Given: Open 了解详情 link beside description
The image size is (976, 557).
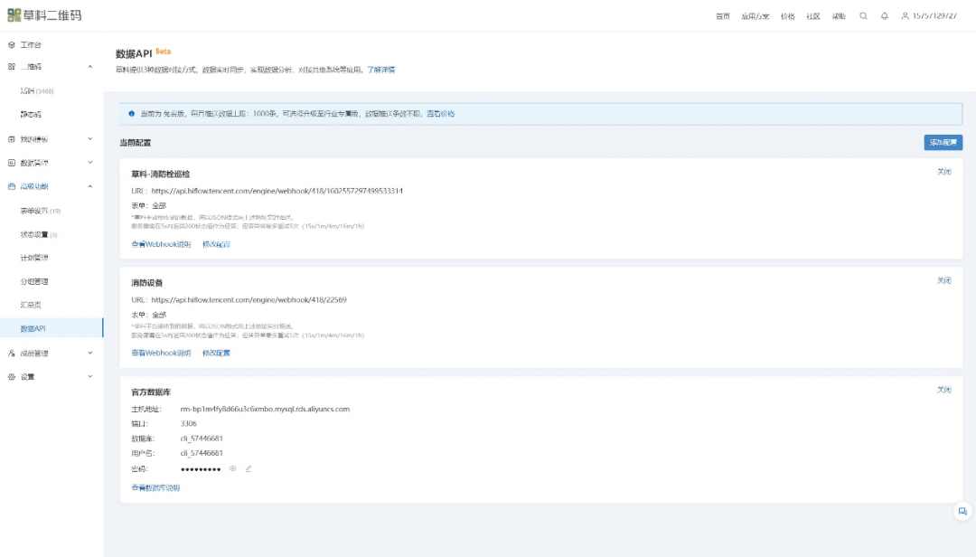Looking at the screenshot, I should coord(380,70).
